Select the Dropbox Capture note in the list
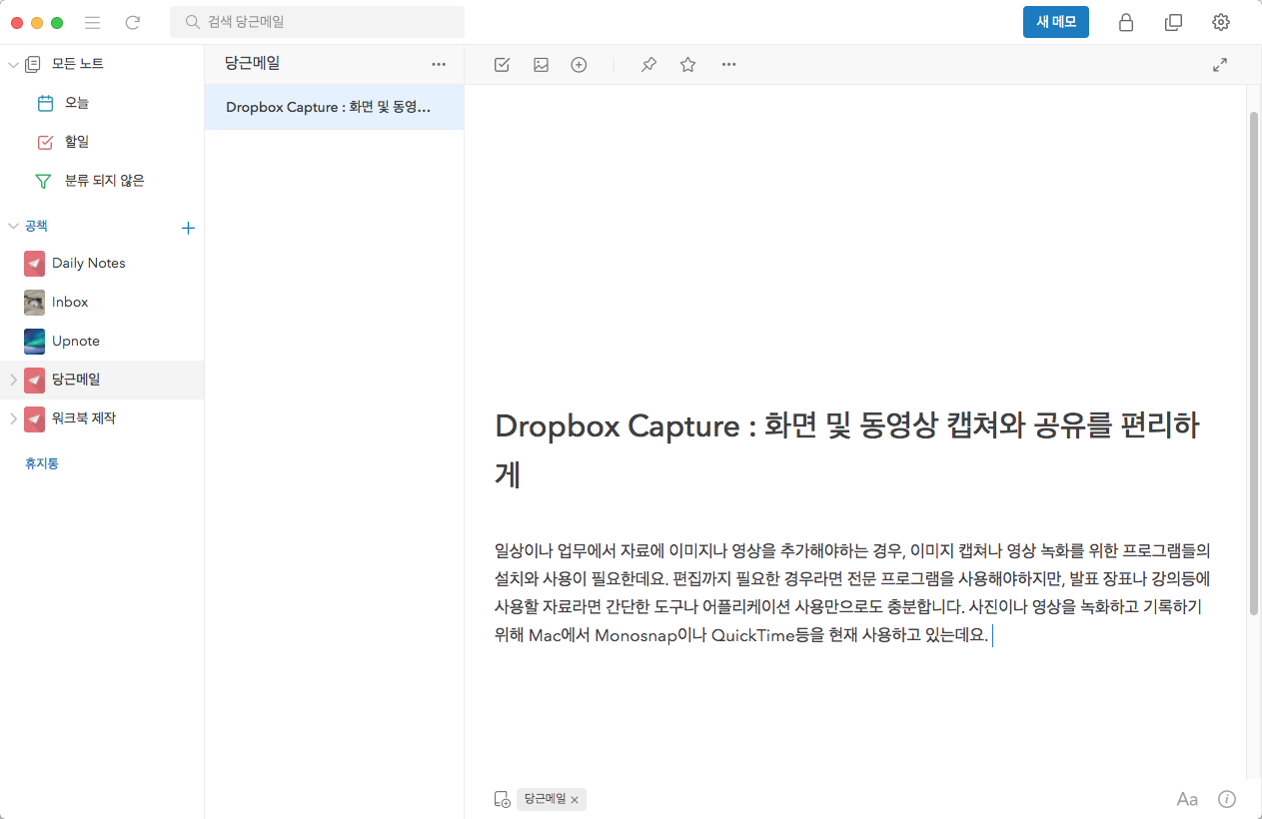The image size is (1262, 819). coord(334,107)
